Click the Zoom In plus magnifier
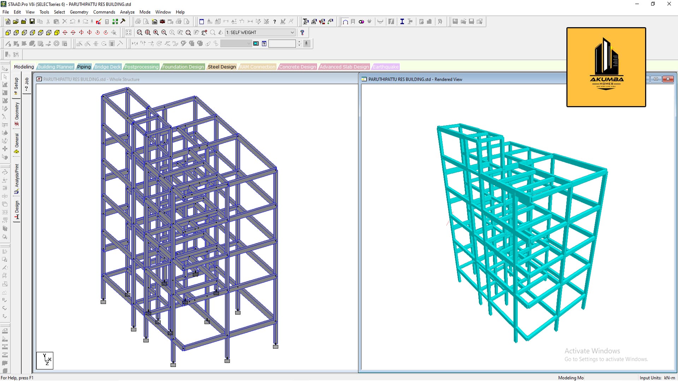This screenshot has height=381, width=678. pos(156,32)
